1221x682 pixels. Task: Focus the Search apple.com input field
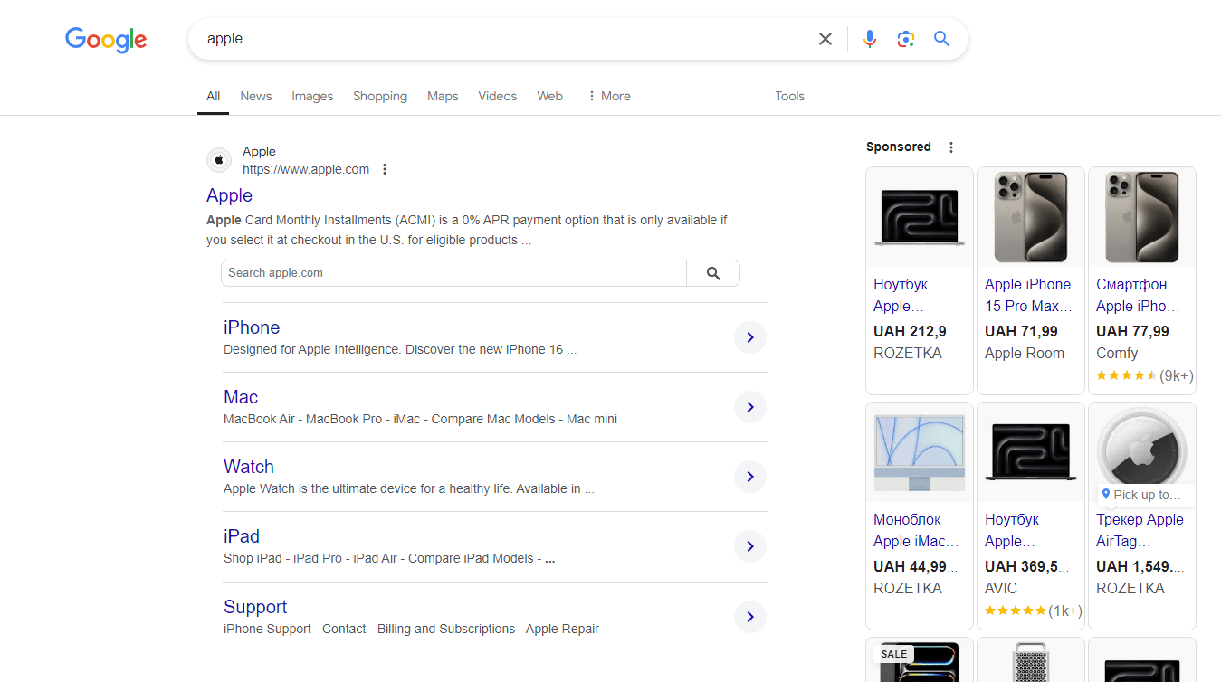click(453, 273)
